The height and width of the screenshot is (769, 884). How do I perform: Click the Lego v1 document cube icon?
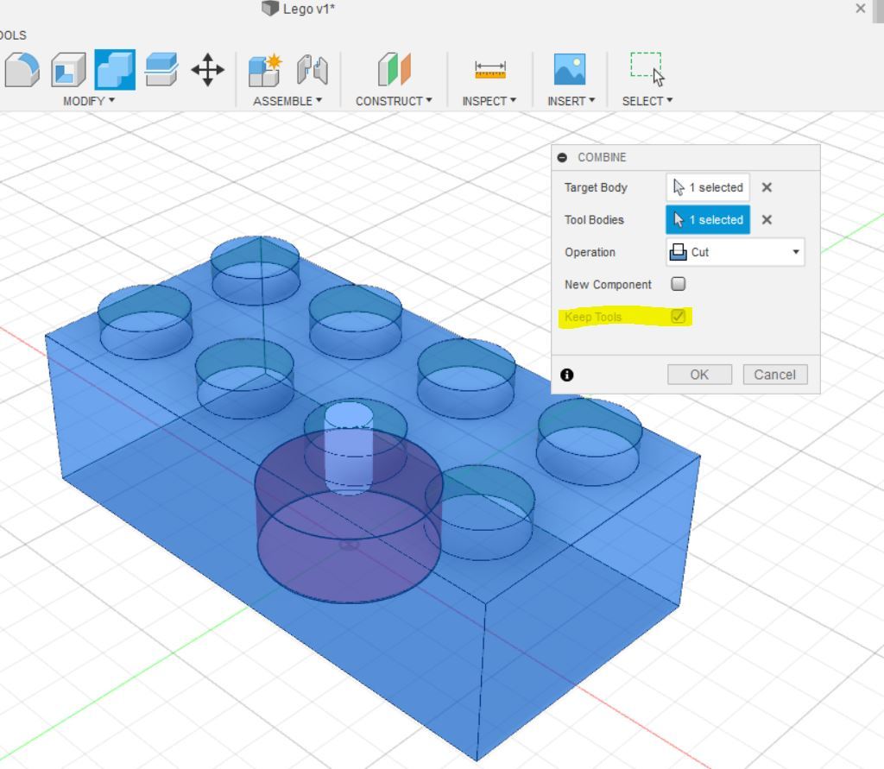click(270, 8)
